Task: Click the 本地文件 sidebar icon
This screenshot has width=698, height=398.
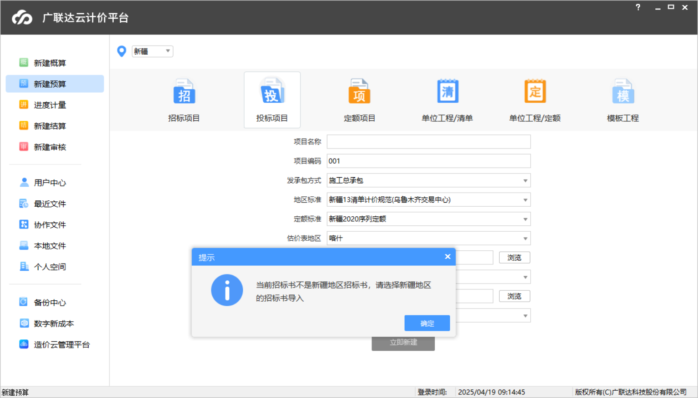Action: [24, 245]
